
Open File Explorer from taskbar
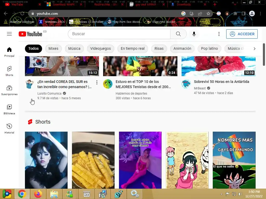point(54,194)
